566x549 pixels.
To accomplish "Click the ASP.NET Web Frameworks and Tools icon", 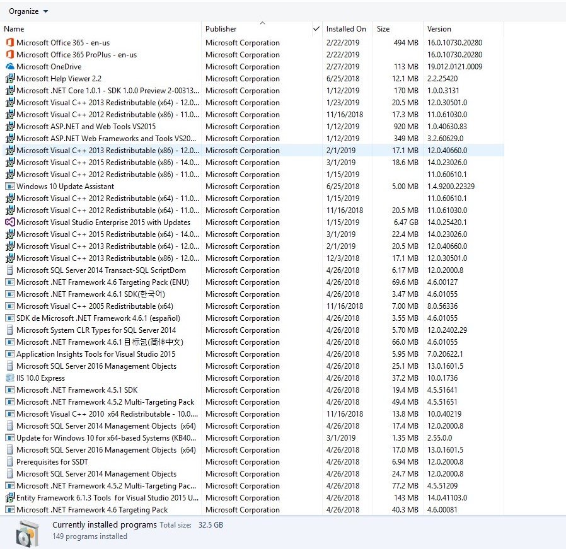I will pos(10,138).
